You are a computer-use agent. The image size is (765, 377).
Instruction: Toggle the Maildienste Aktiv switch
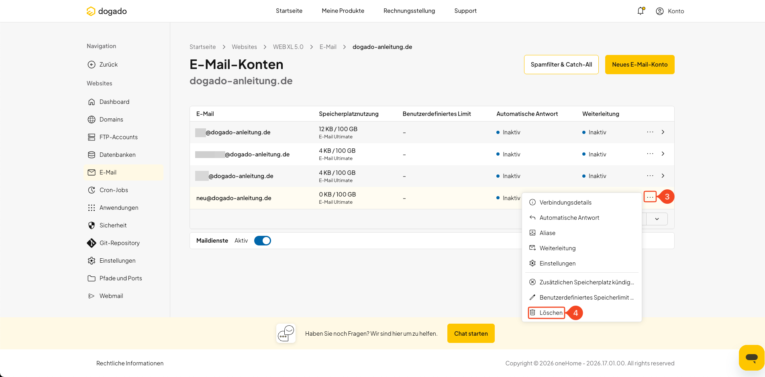pyautogui.click(x=263, y=241)
